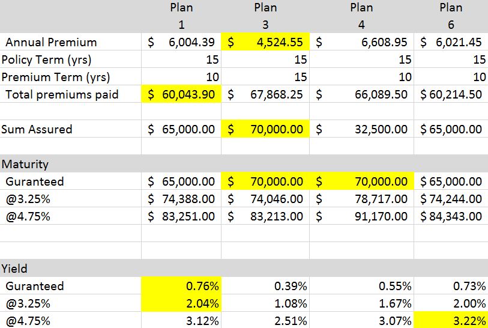The width and height of the screenshot is (488, 328).
Task: Click the "Sum Assured" row label
Action: pyautogui.click(x=37, y=129)
